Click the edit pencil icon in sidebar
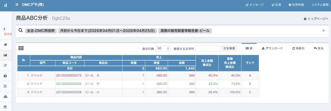 click(x=5, y=65)
